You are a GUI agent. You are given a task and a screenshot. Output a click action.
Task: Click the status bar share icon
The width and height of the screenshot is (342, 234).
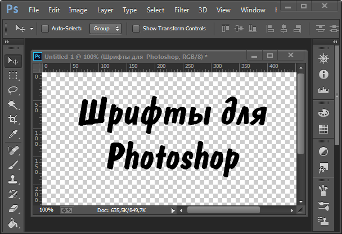(66, 210)
